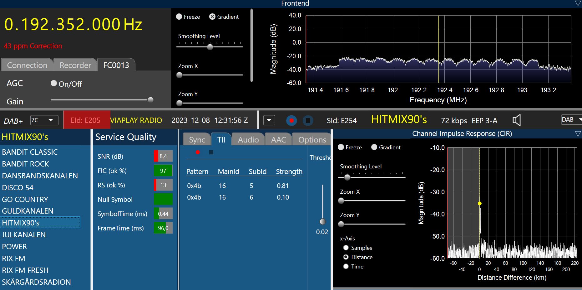582x290 pixels.
Task: Switch to the Audio tab
Action: point(248,140)
